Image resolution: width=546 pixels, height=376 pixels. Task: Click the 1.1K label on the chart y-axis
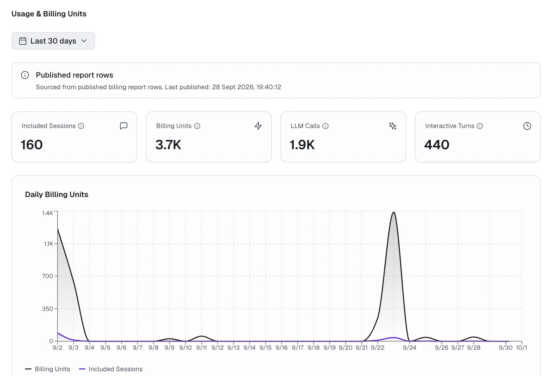(47, 244)
